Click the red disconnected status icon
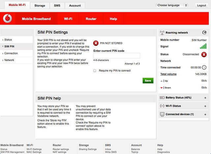 [x=204, y=55]
